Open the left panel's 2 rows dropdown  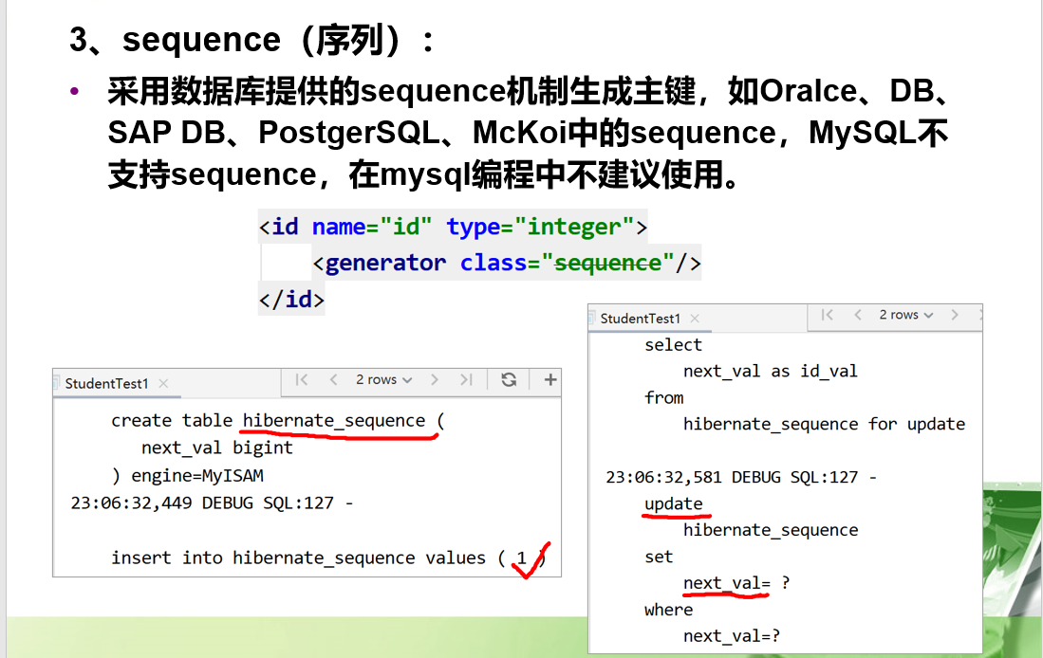click(383, 379)
